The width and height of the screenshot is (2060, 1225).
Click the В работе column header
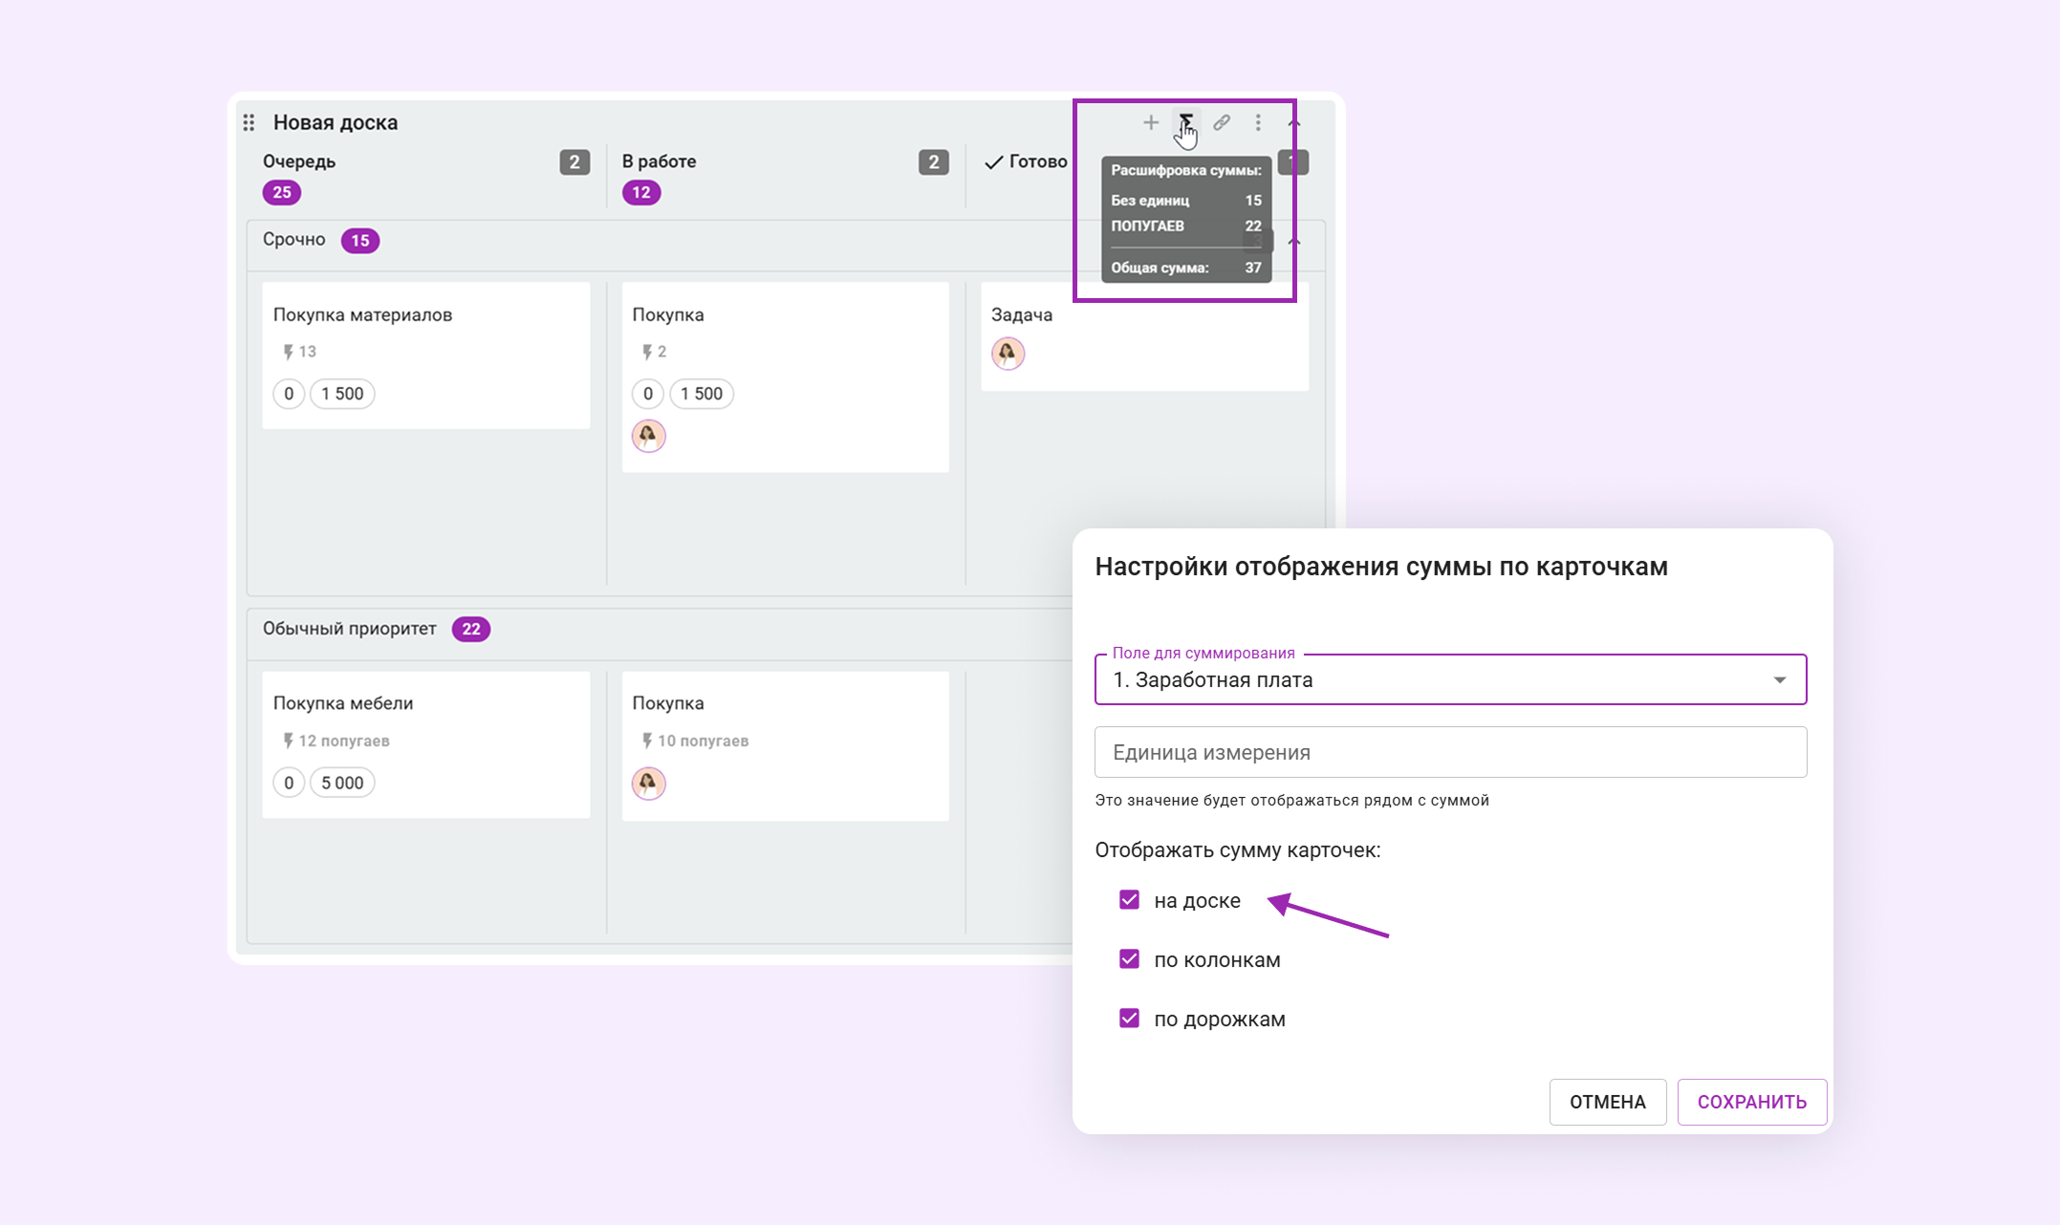[x=659, y=161]
